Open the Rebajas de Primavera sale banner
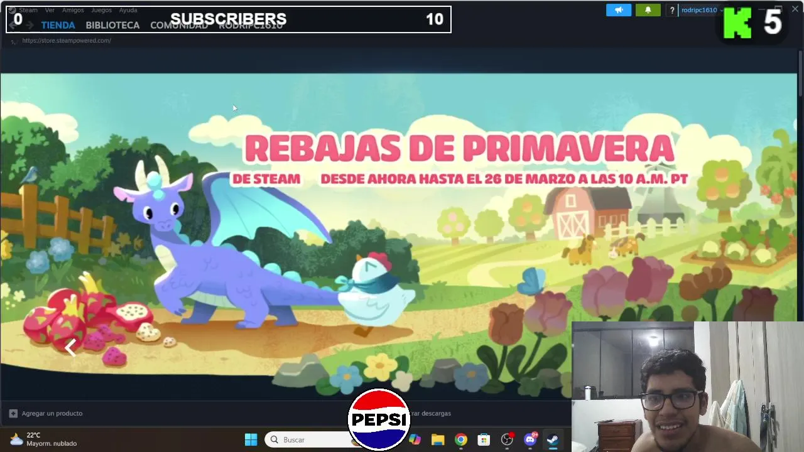The image size is (804, 452). coord(398,235)
